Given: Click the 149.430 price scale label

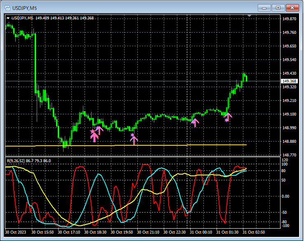Looking at the screenshot, I should point(289,73).
